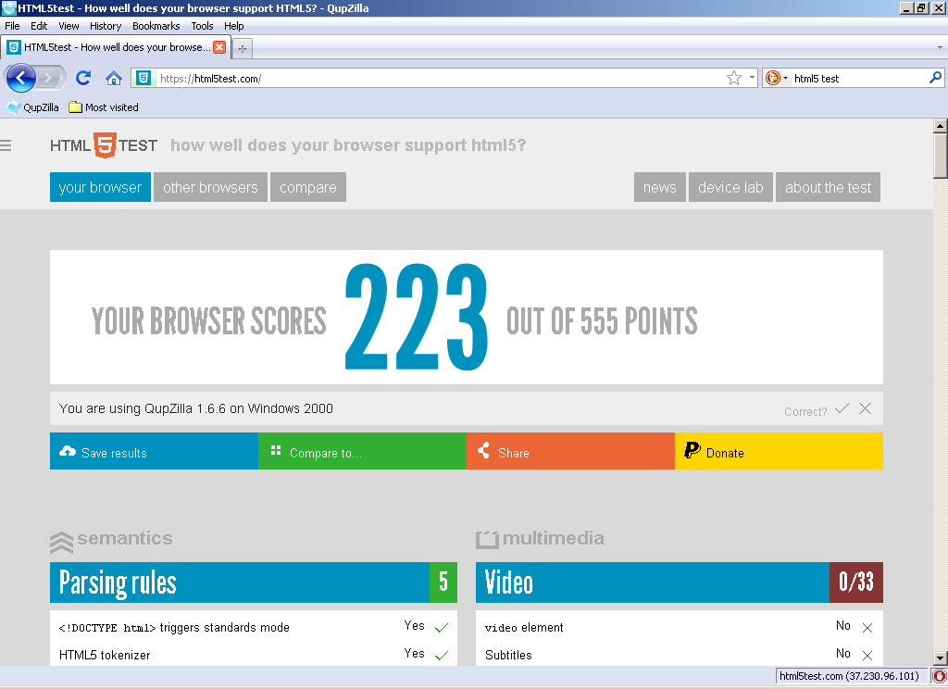Image resolution: width=948 pixels, height=689 pixels.
Task: Click the Video section header
Action: [x=680, y=583]
